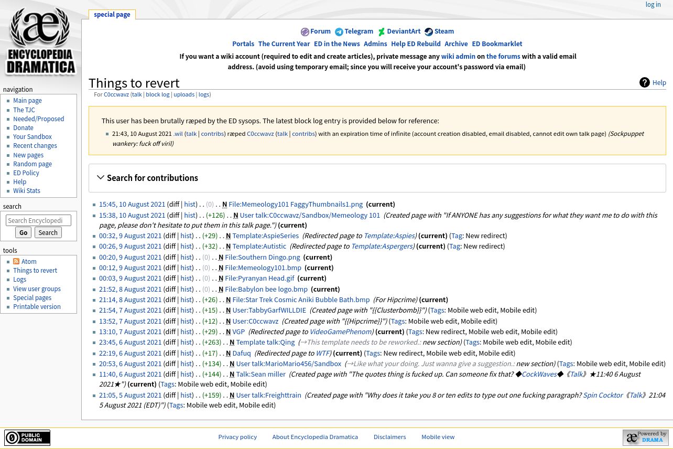Screen dimensions: 673x449
Task: Open ED in the News
Action: (x=337, y=44)
